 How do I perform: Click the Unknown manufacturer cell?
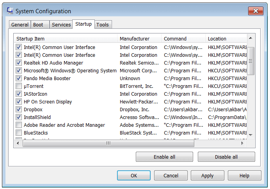click(x=130, y=79)
